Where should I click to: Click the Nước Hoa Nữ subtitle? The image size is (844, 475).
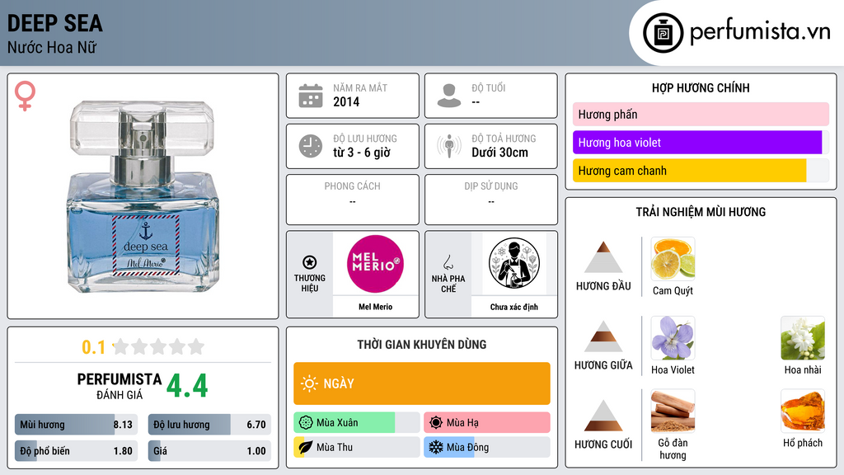(52, 47)
